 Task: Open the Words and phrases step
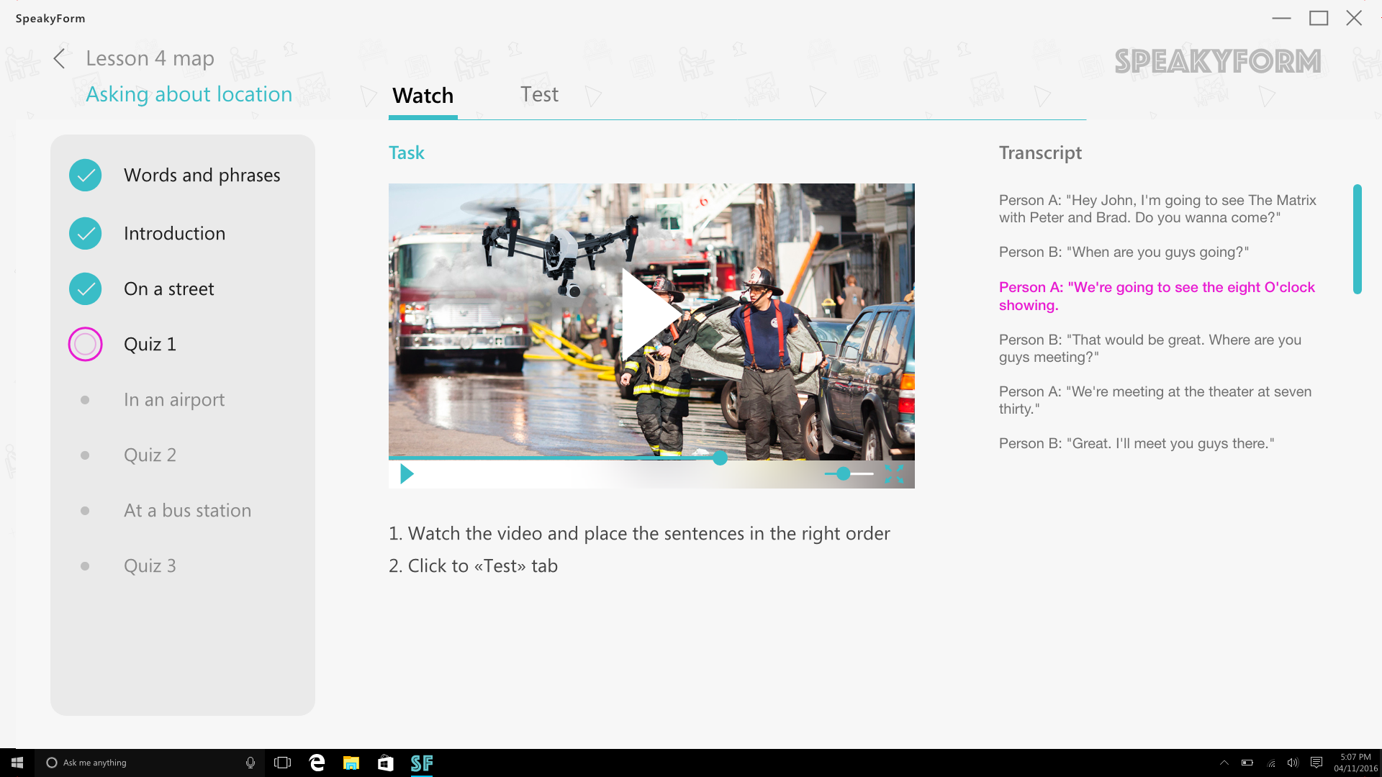[x=202, y=175]
